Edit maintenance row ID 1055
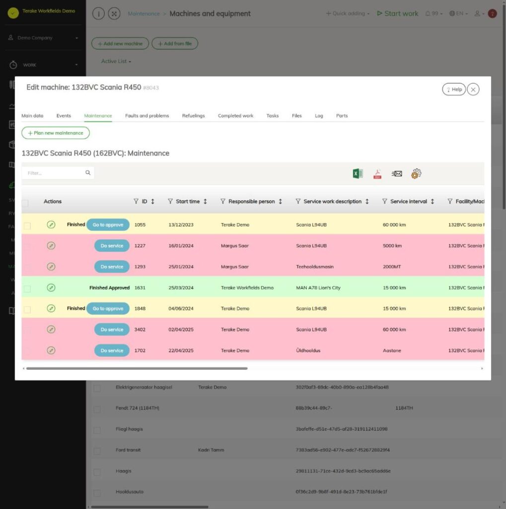Viewport: 506px width, 509px height. (51, 225)
